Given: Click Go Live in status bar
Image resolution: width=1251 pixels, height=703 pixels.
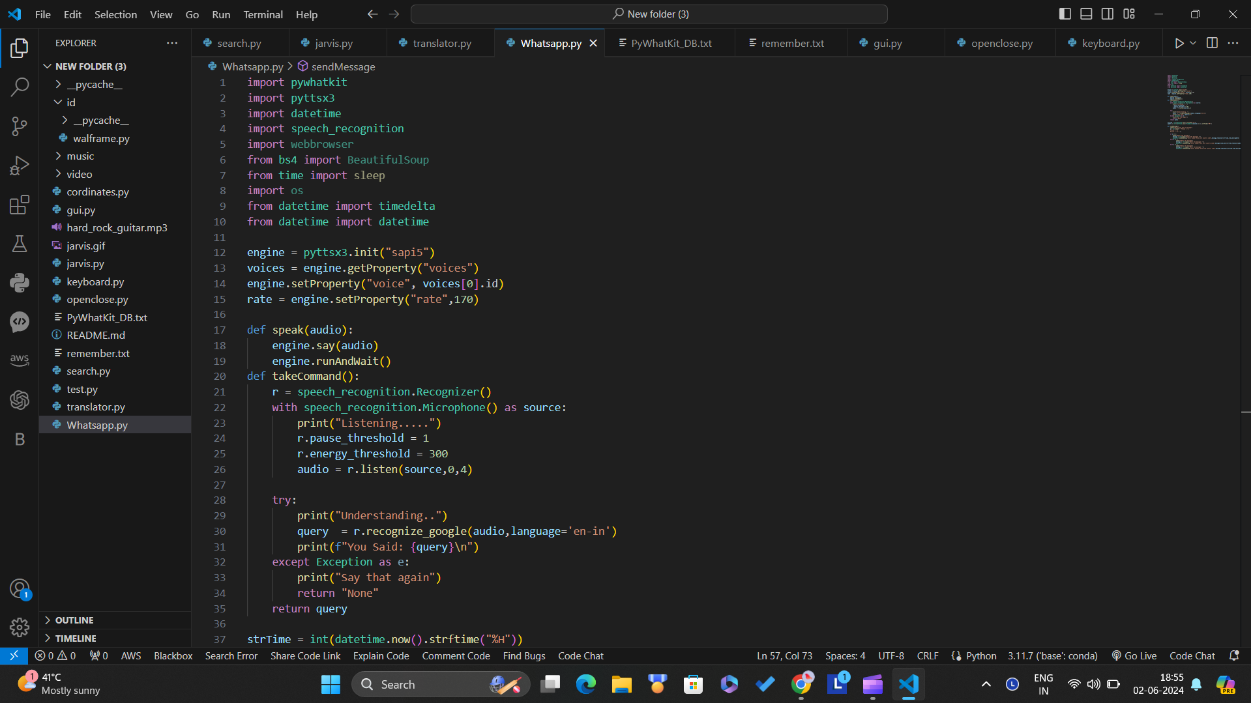Looking at the screenshot, I should point(1134,655).
